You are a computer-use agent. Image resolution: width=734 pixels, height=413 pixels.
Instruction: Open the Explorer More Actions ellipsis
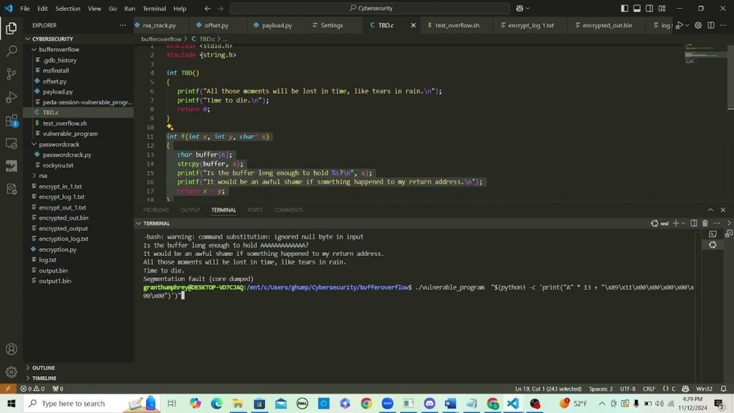pos(123,25)
